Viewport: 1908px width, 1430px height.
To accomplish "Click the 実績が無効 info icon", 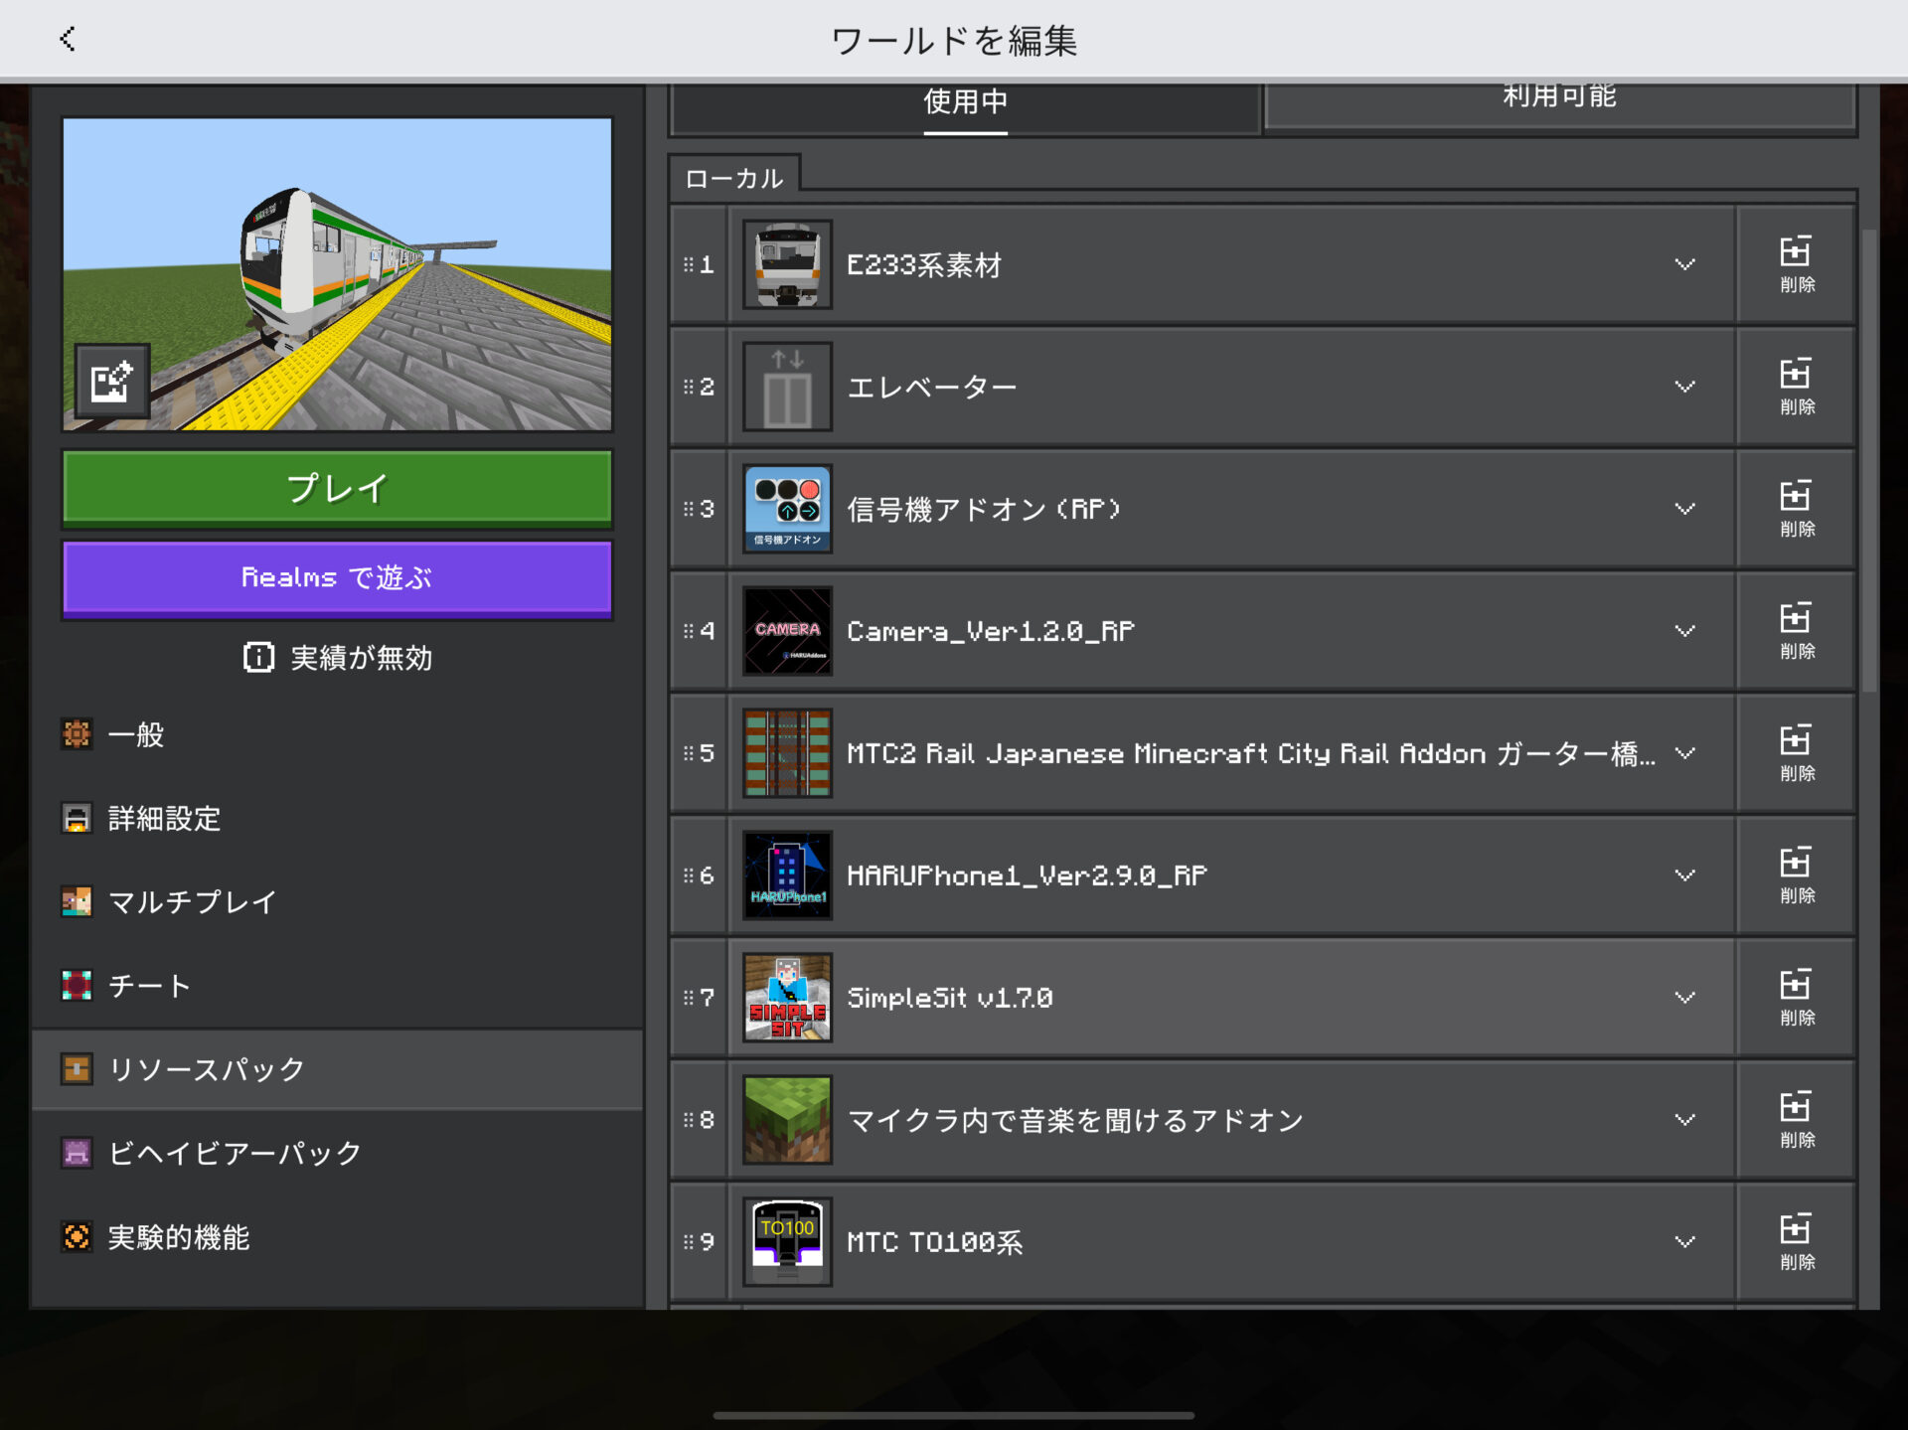I will [x=258, y=657].
